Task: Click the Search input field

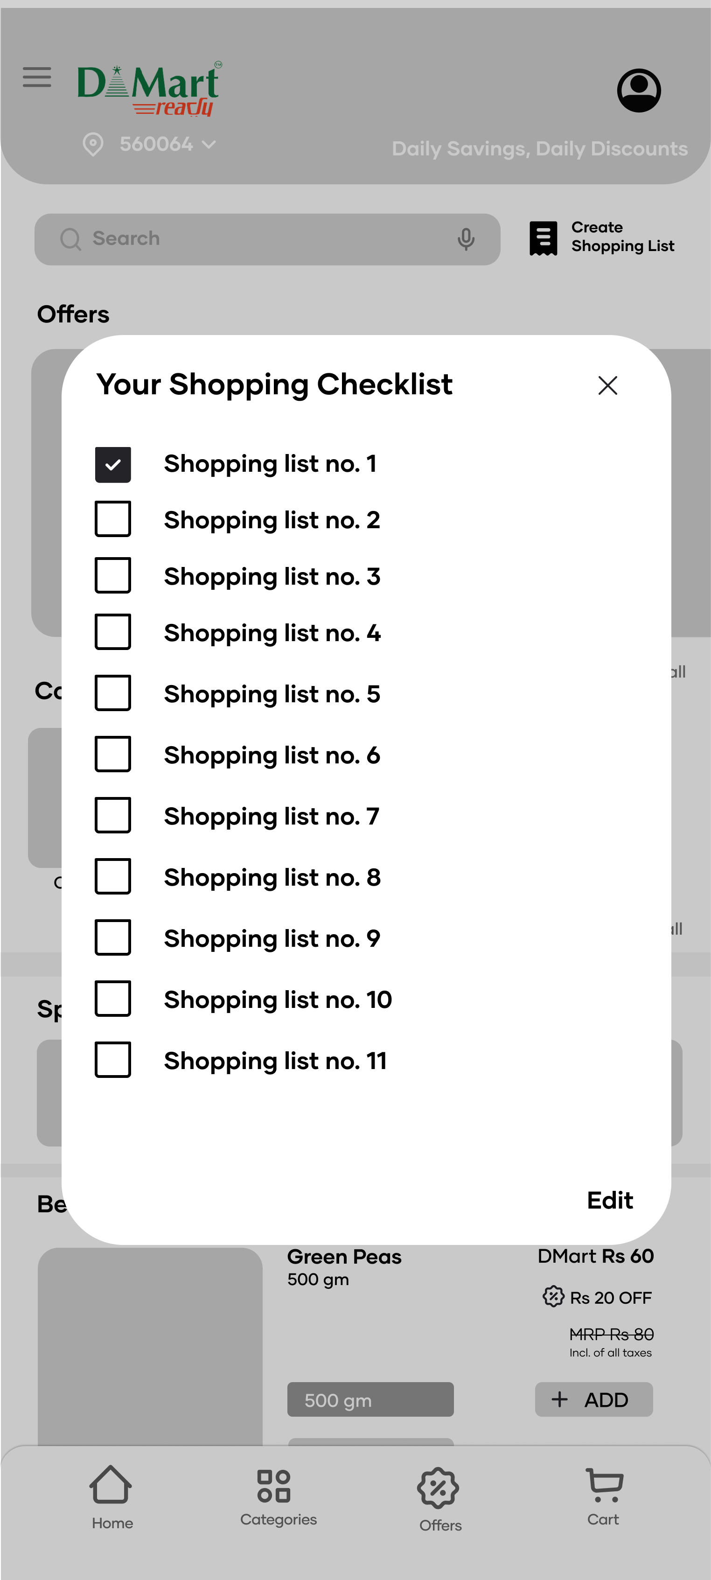Action: click(267, 239)
